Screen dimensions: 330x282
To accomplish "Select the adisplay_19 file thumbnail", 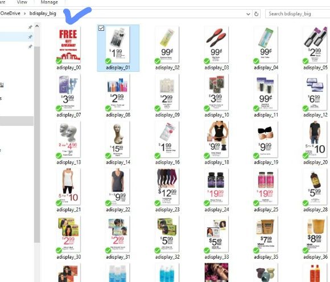I will click(x=266, y=139).
